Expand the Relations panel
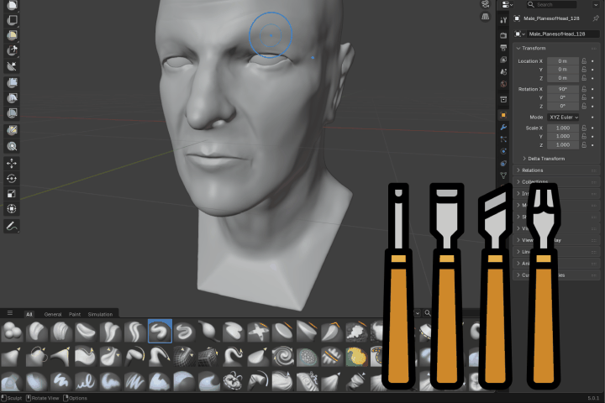Screen dimensions: 605x403 tap(518, 170)
